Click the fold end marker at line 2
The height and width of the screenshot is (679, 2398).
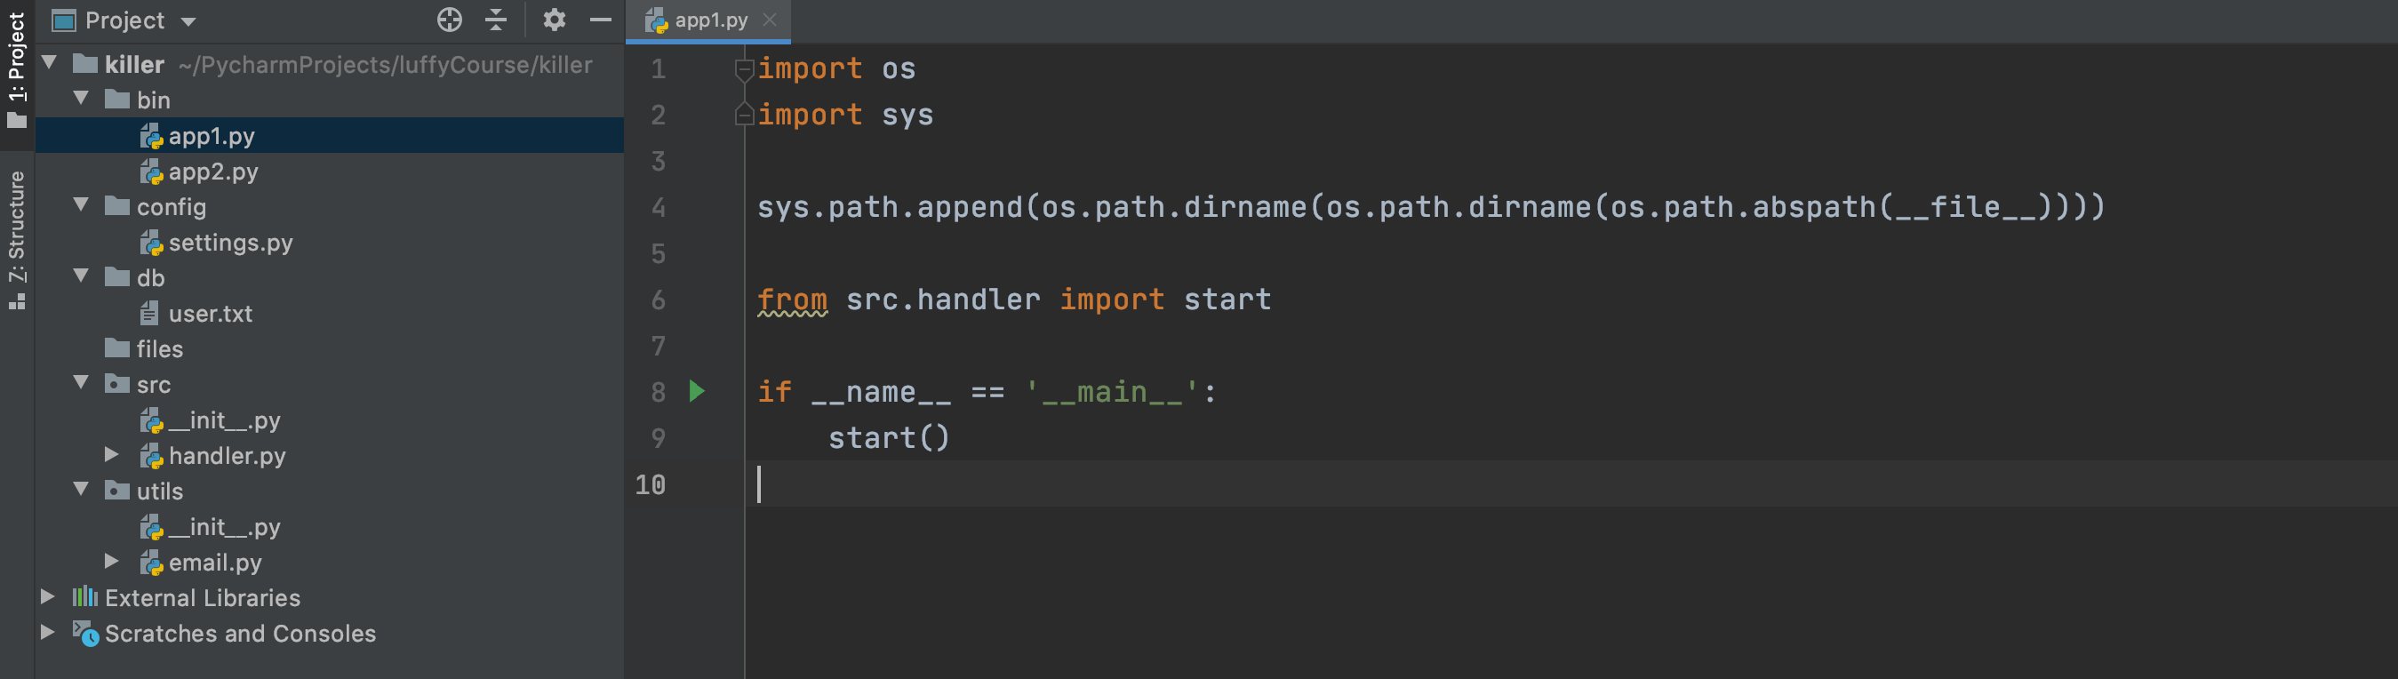pyautogui.click(x=744, y=115)
